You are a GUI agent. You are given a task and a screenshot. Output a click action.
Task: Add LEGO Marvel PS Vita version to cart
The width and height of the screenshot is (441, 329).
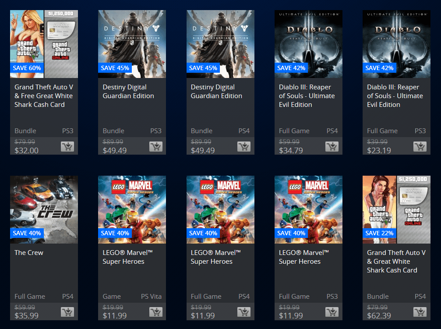pos(155,312)
